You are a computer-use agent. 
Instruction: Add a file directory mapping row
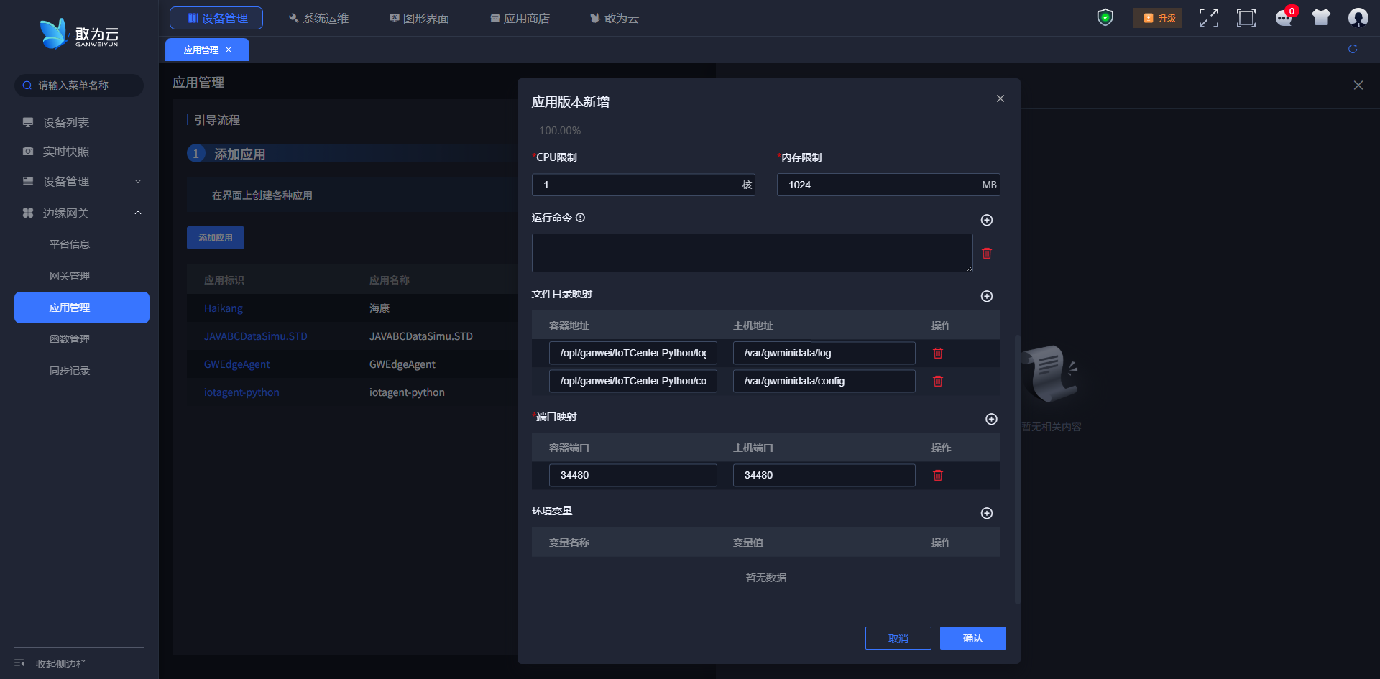coord(986,296)
